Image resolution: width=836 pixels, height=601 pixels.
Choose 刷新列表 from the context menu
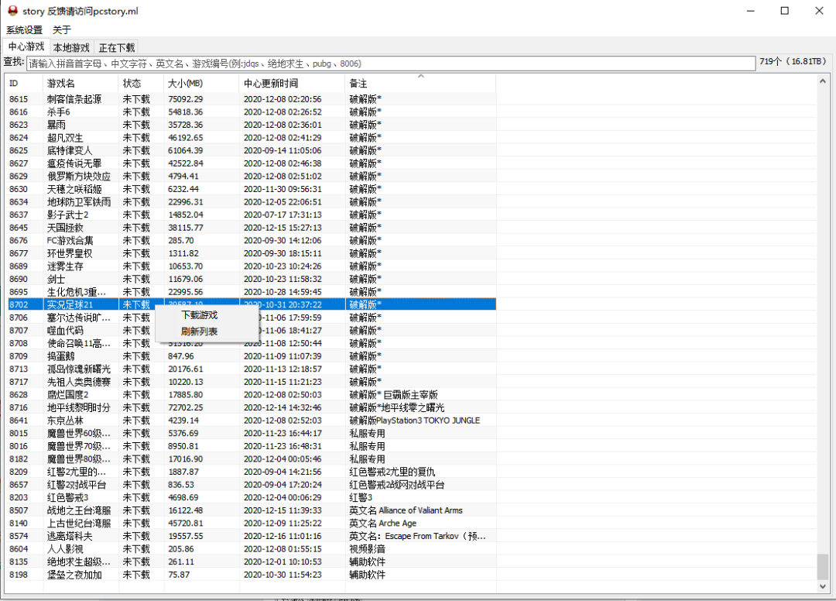click(200, 331)
